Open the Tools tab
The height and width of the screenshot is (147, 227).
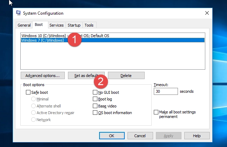pos(89,25)
